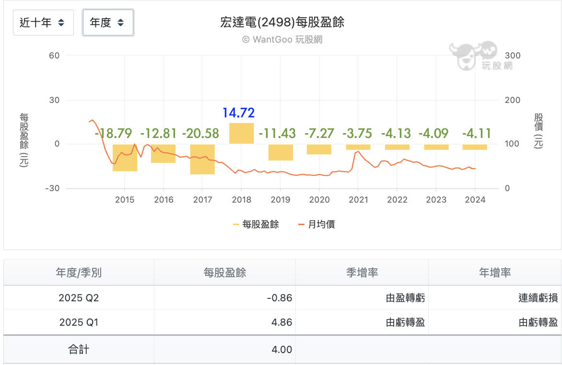562x365 pixels.
Task: Click the 14.72 data label
Action: (238, 113)
